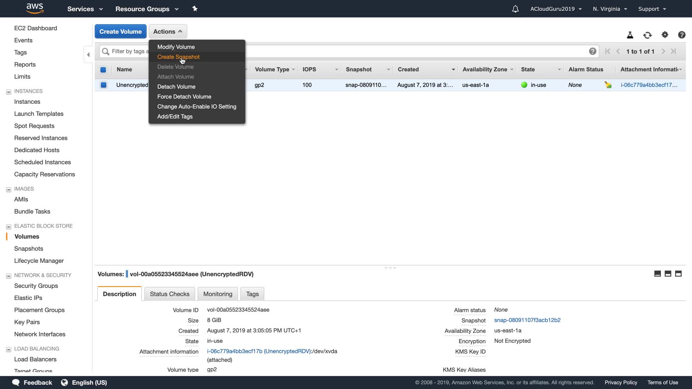Image resolution: width=692 pixels, height=389 pixels.
Task: Open the experiments flask icon
Action: 630,35
